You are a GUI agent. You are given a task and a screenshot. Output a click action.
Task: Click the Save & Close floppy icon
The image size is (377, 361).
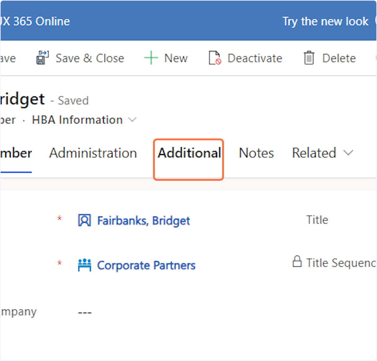point(42,58)
